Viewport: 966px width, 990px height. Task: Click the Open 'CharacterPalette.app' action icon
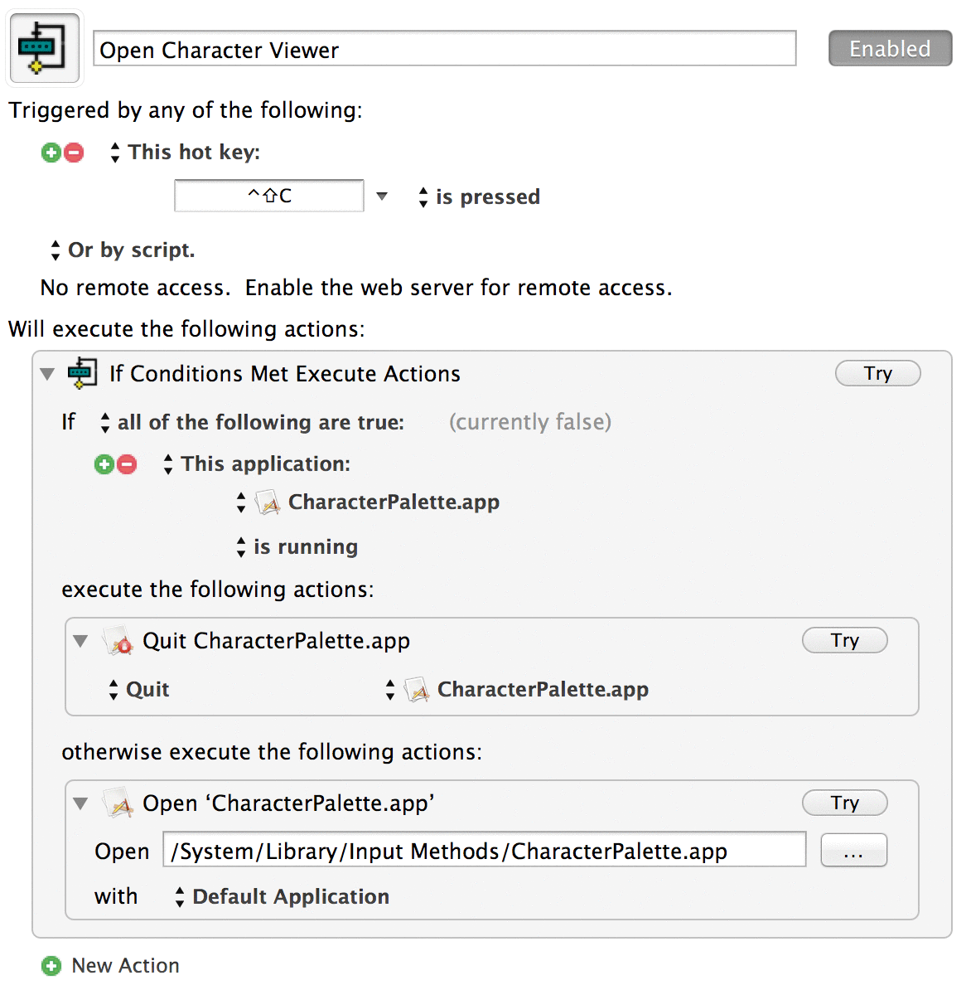tap(118, 803)
